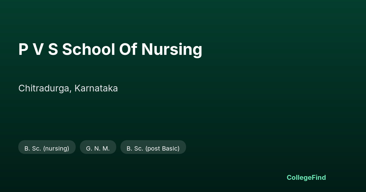Click the letter S before School
366x192 pixels.
click(53, 49)
